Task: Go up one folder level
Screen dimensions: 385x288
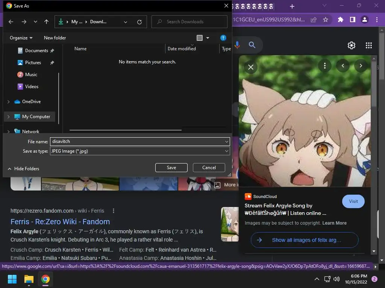Action: tap(46, 22)
